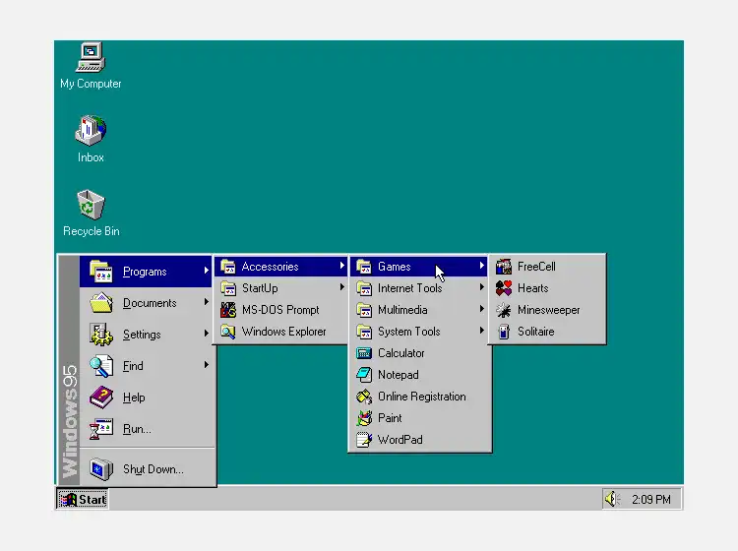738x551 pixels.
Task: Expand the Internet Tools submenu
Action: pos(419,288)
